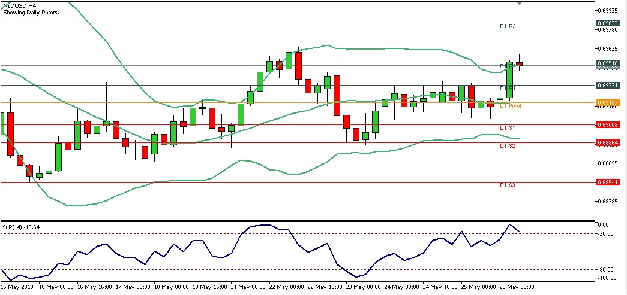Click the '16 May 00:00' time label
The width and height of the screenshot is (627, 295).
coord(56,287)
